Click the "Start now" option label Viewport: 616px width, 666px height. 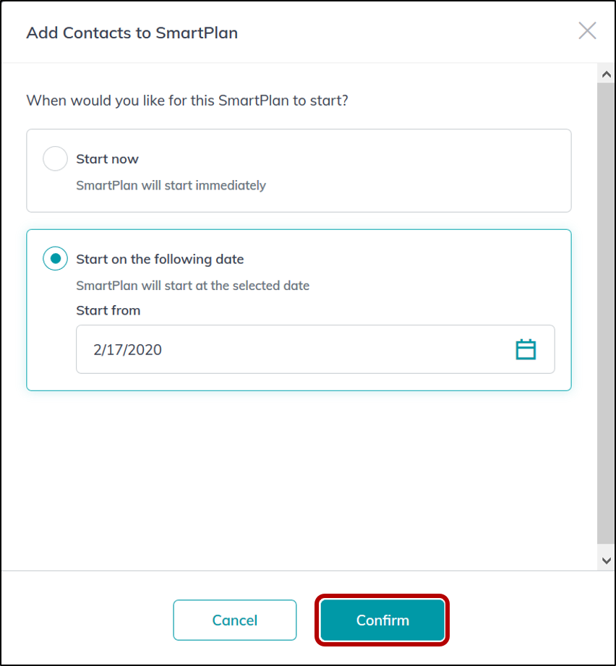(108, 159)
